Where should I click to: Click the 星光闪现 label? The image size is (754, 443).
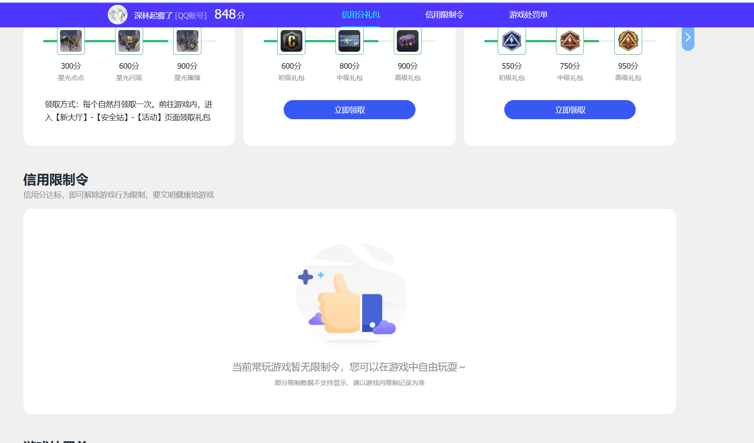coord(129,78)
